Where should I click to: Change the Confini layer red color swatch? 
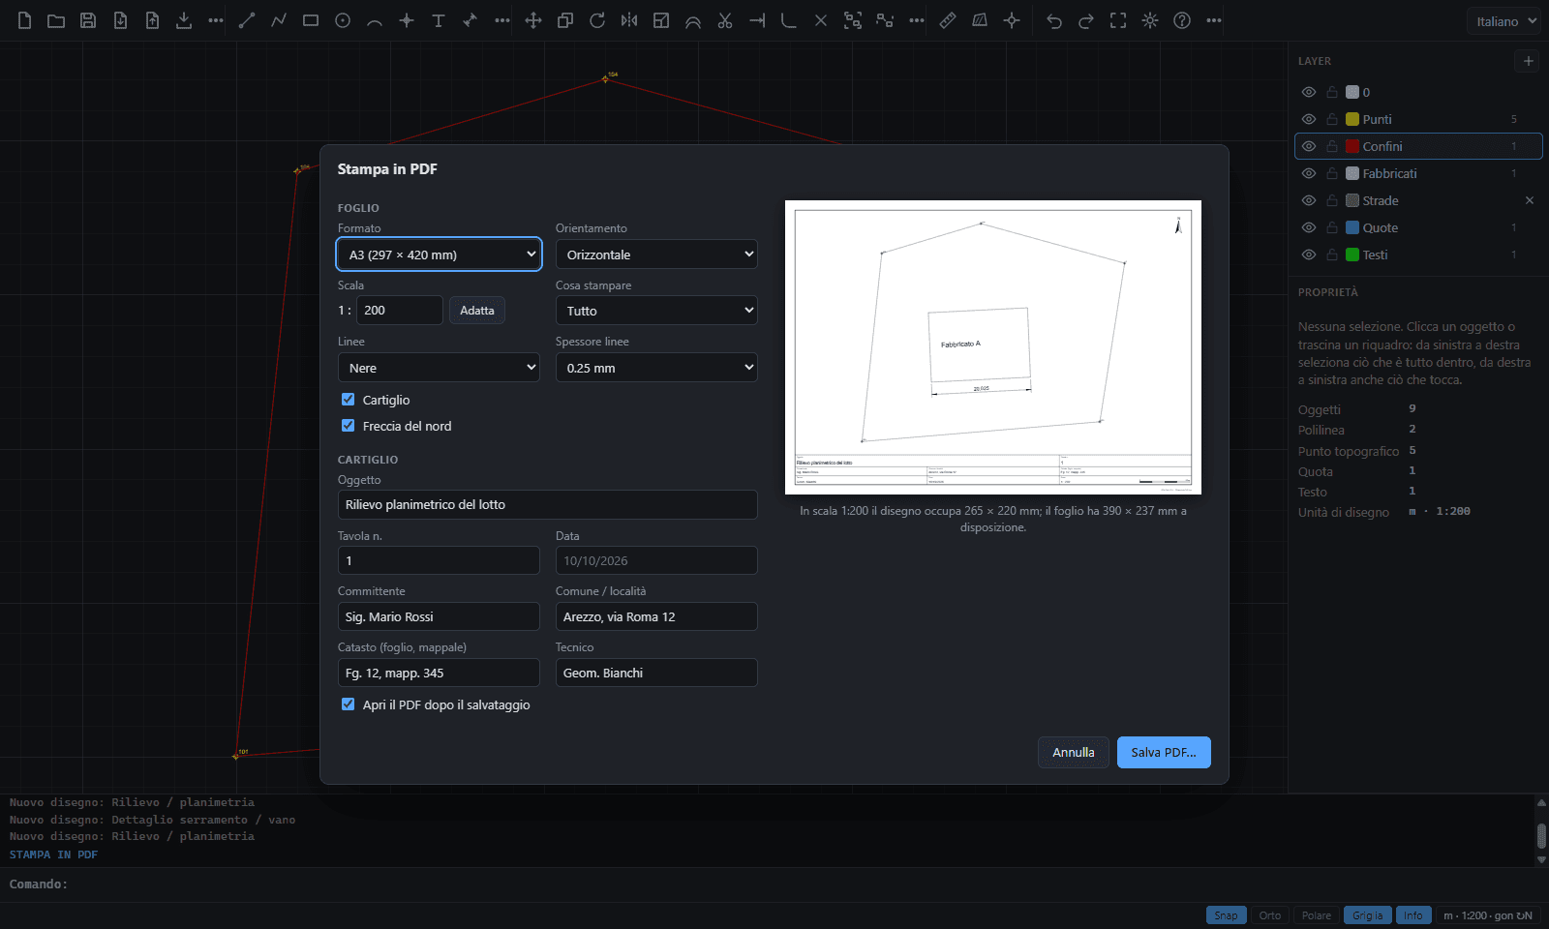click(x=1352, y=146)
